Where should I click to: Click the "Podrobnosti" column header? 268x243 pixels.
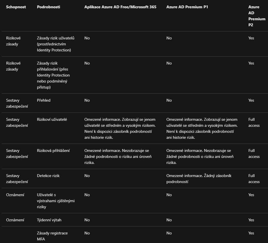click(49, 7)
